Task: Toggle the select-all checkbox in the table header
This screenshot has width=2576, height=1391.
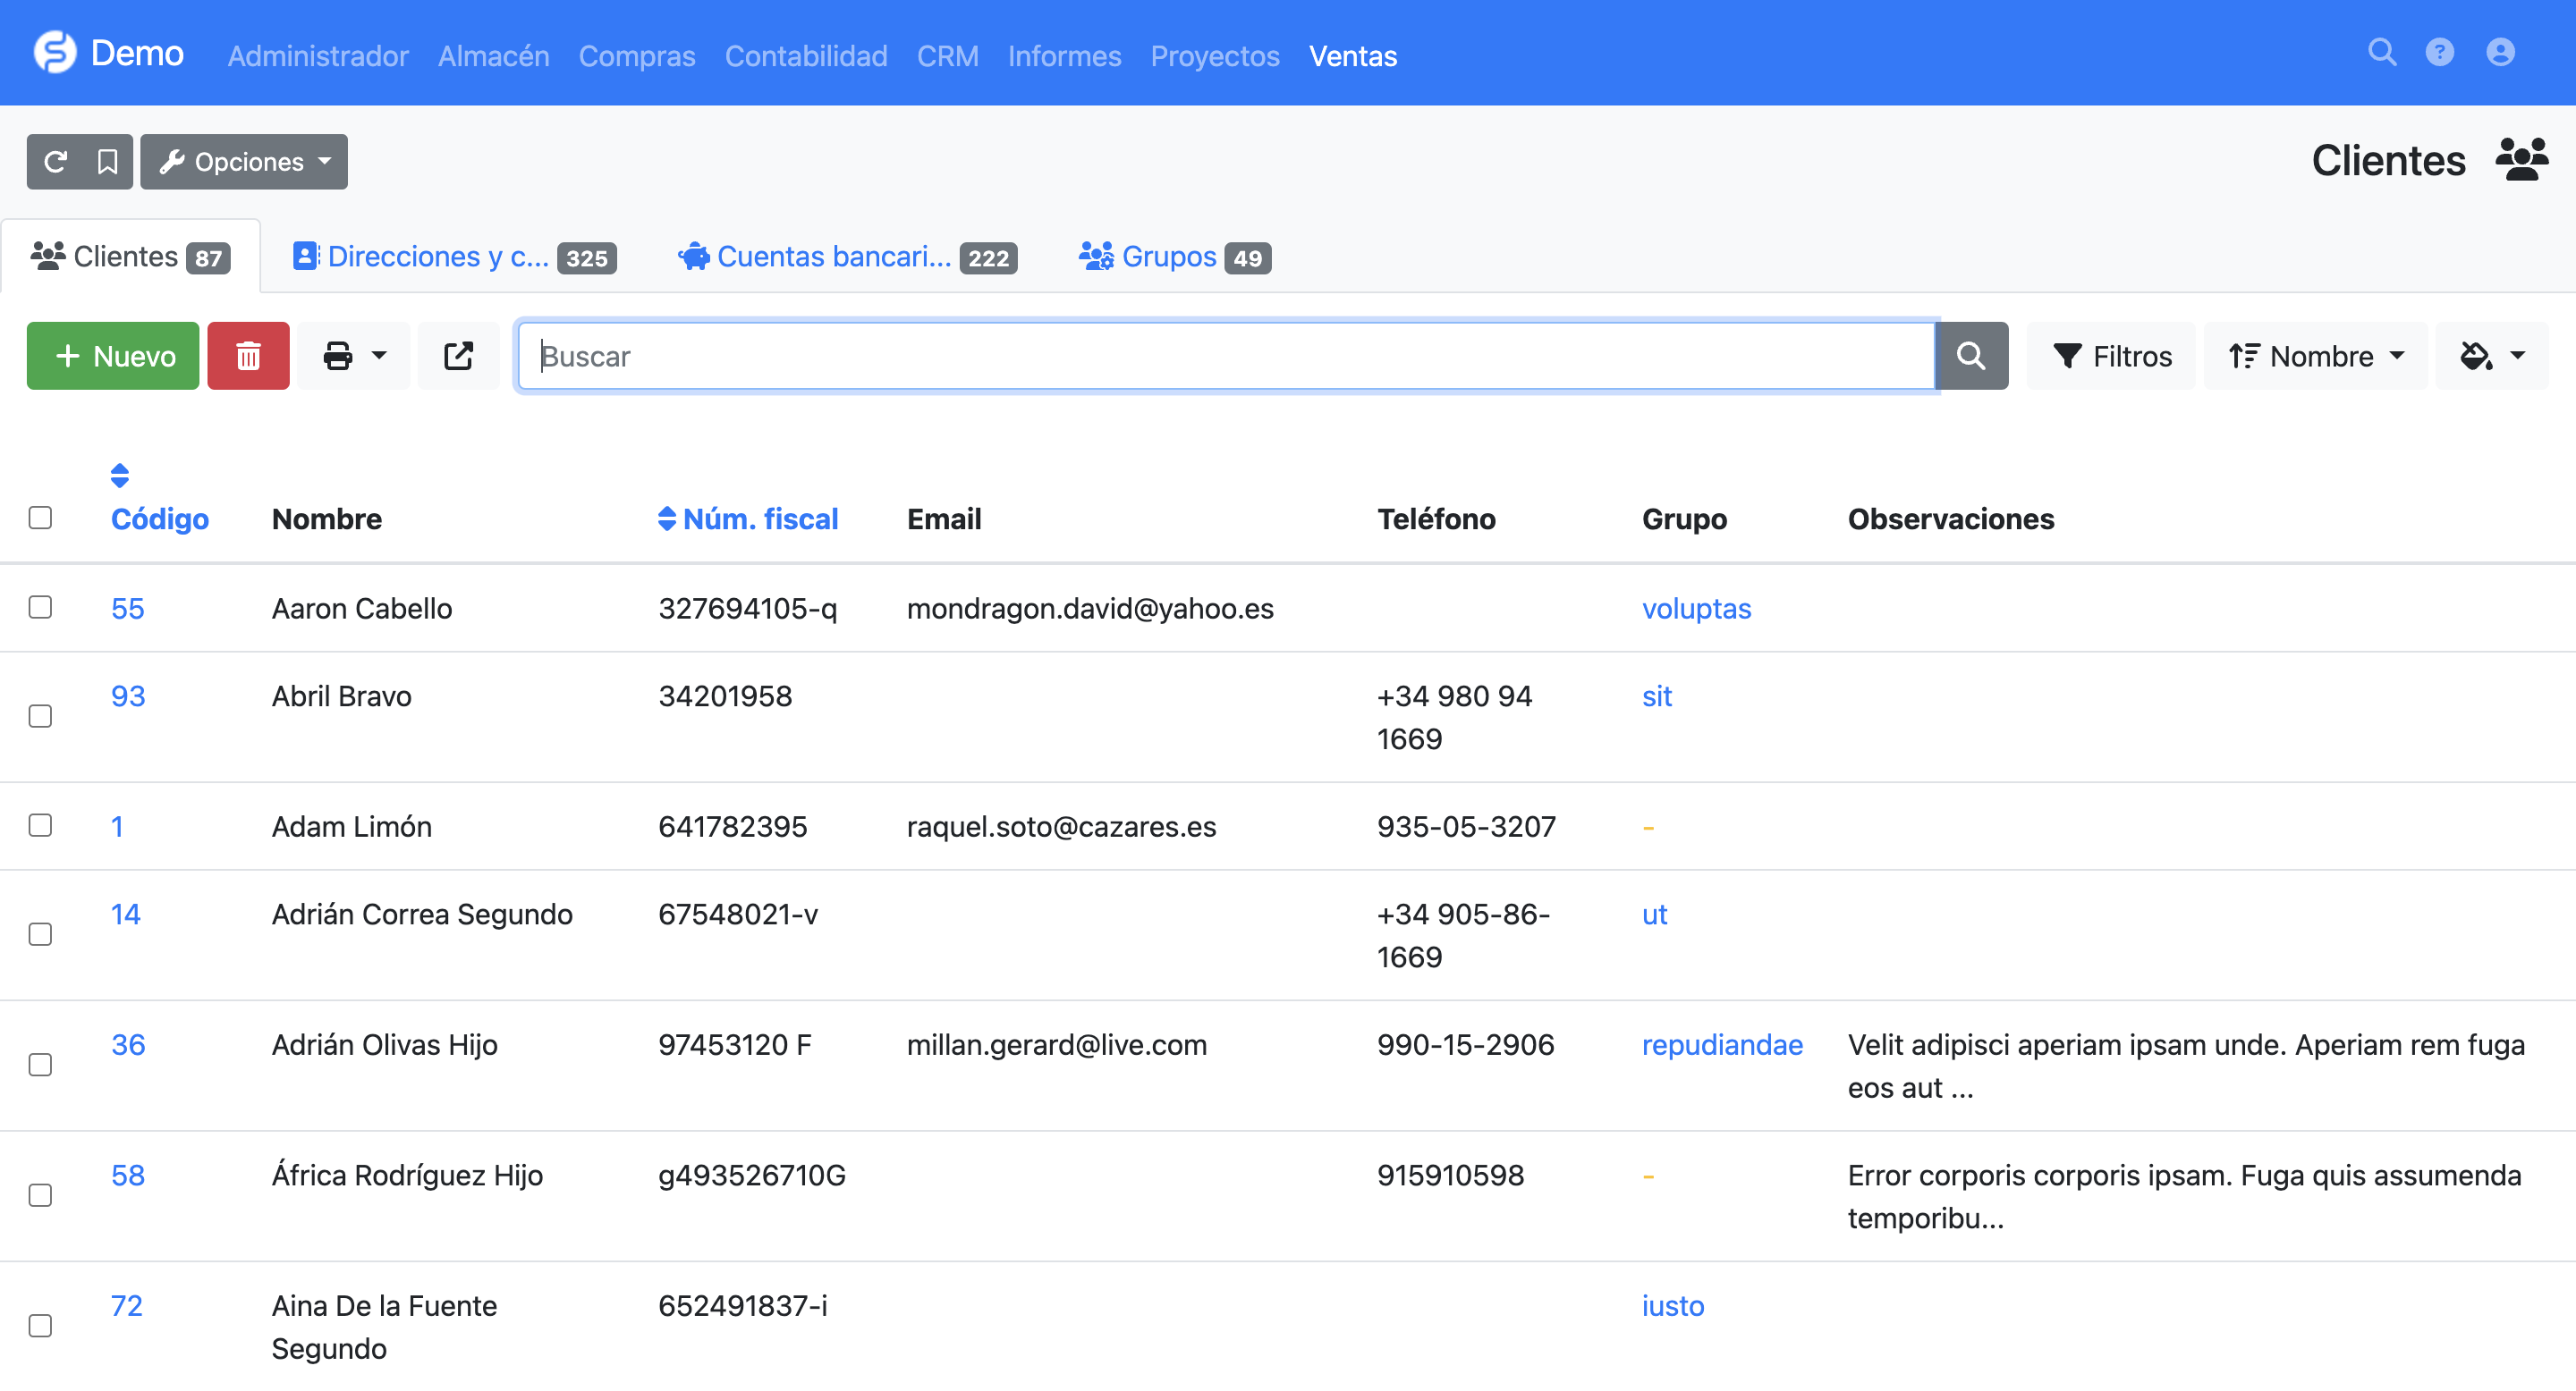Action: [x=40, y=518]
